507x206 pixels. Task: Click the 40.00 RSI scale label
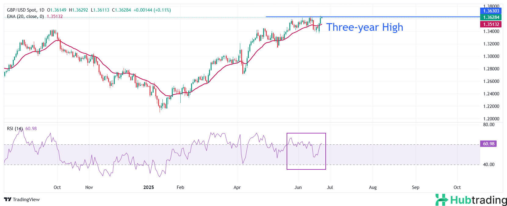click(x=489, y=165)
